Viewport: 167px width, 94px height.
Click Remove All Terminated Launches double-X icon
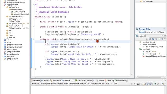pyautogui.click(x=138, y=84)
